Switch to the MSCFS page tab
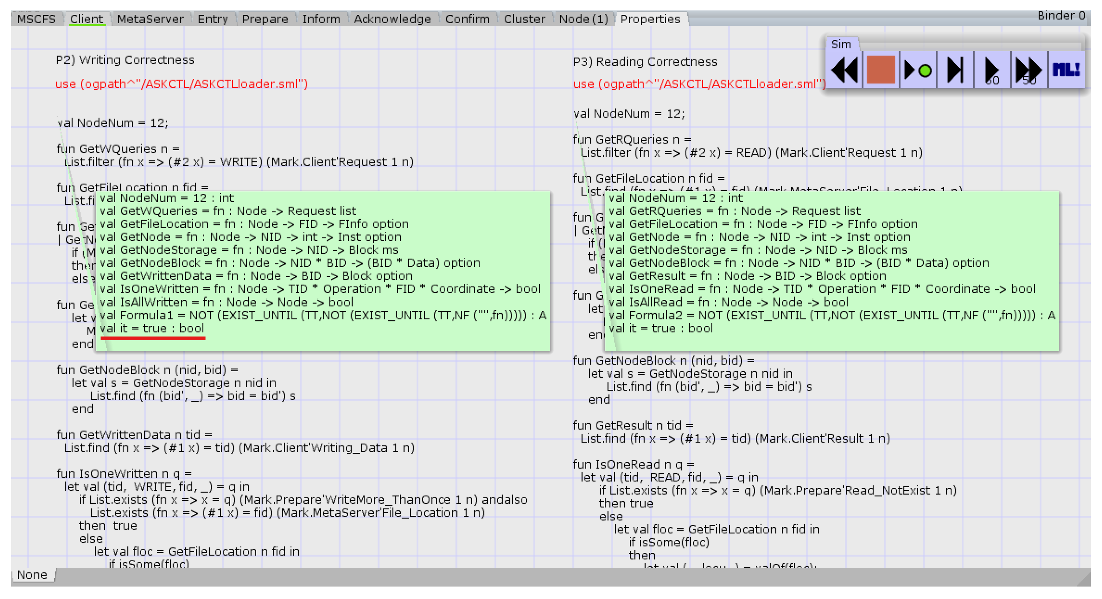The height and width of the screenshot is (599, 1102). (36, 19)
